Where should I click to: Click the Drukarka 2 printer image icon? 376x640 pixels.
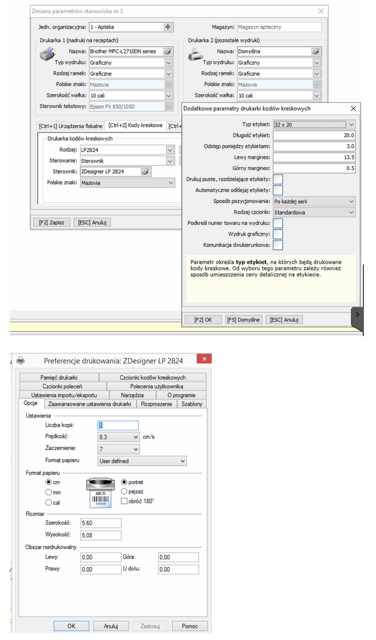(x=195, y=54)
